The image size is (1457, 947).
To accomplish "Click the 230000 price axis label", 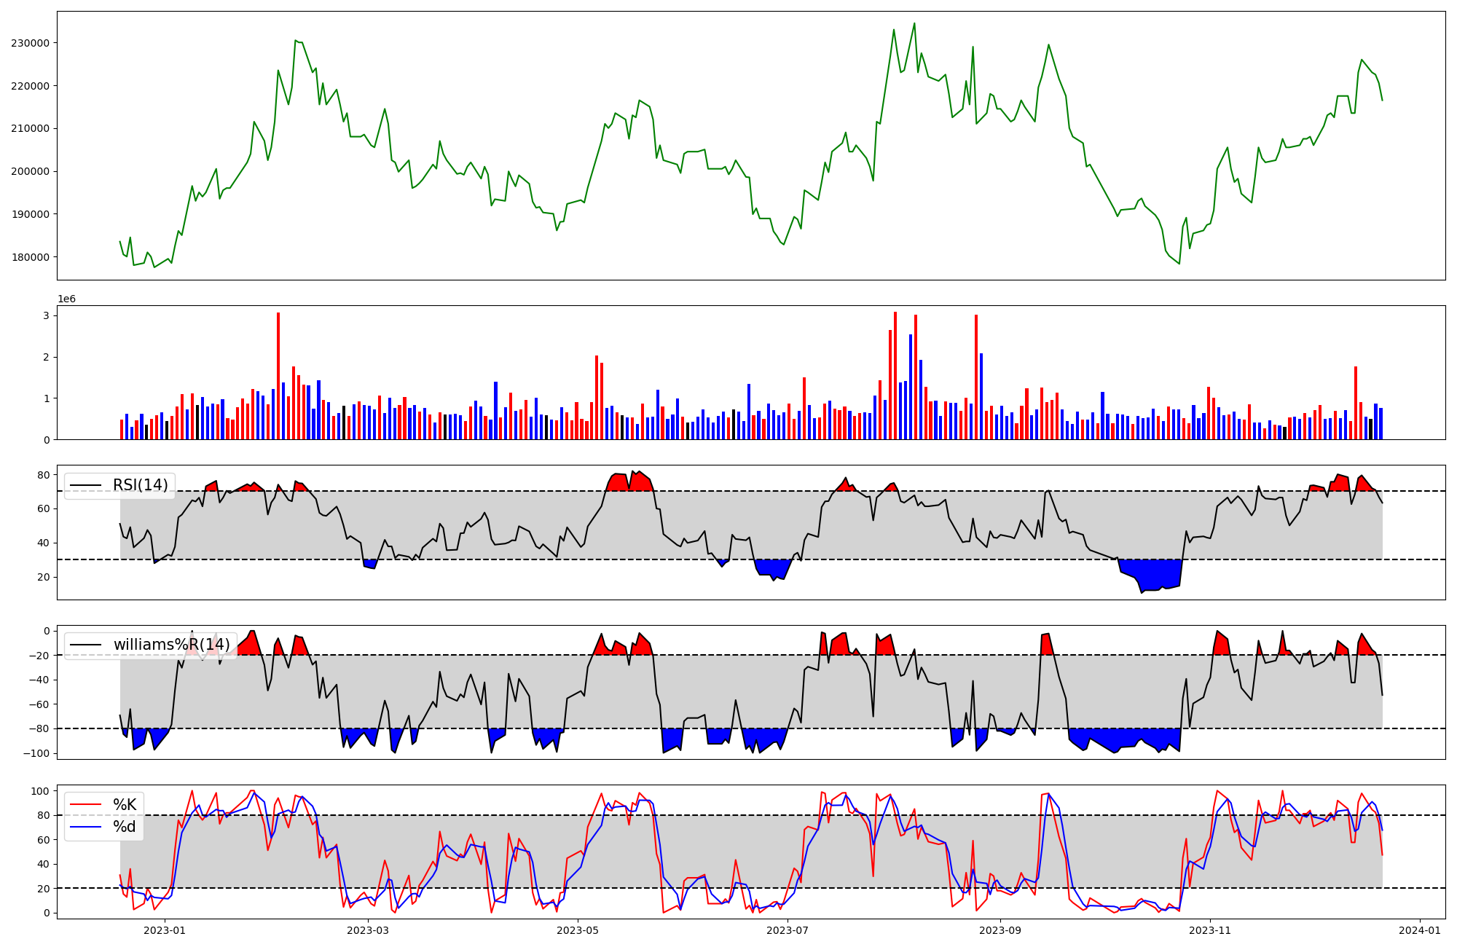I will (30, 43).
